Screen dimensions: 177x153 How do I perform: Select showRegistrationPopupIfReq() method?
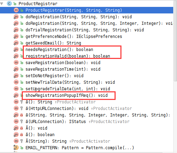(x=67, y=95)
